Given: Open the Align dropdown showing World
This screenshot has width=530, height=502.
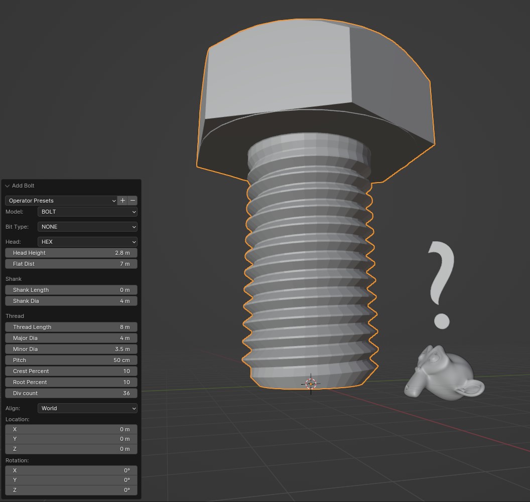Looking at the screenshot, I should [x=87, y=408].
